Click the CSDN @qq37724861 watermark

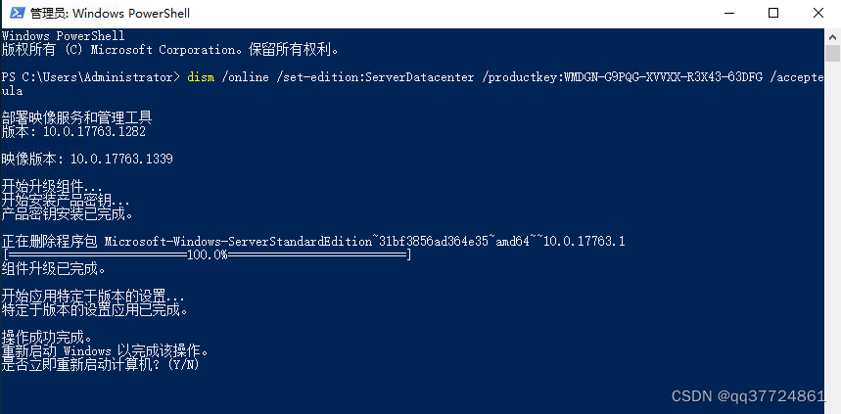(749, 396)
